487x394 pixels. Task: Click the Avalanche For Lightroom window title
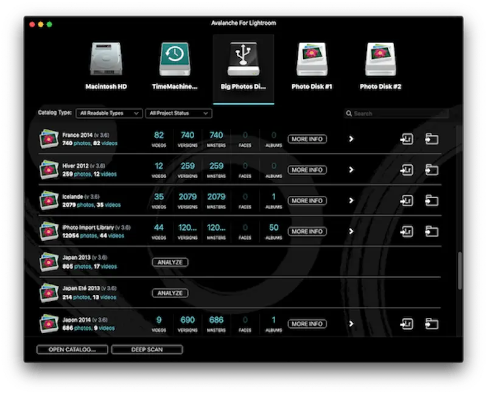[x=243, y=23]
